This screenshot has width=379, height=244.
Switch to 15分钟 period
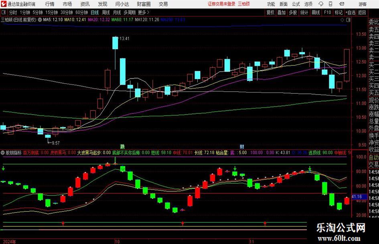[x=52, y=12]
